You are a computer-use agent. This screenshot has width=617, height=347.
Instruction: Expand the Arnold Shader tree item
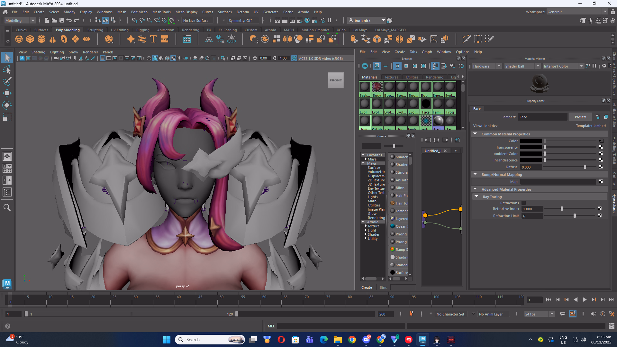(366, 234)
